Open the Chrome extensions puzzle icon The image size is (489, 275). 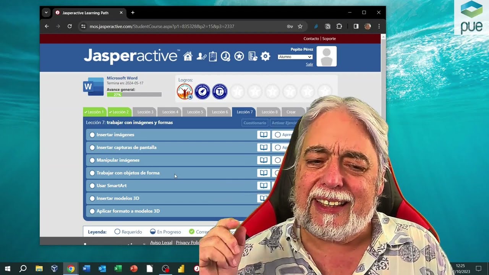pyautogui.click(x=339, y=26)
